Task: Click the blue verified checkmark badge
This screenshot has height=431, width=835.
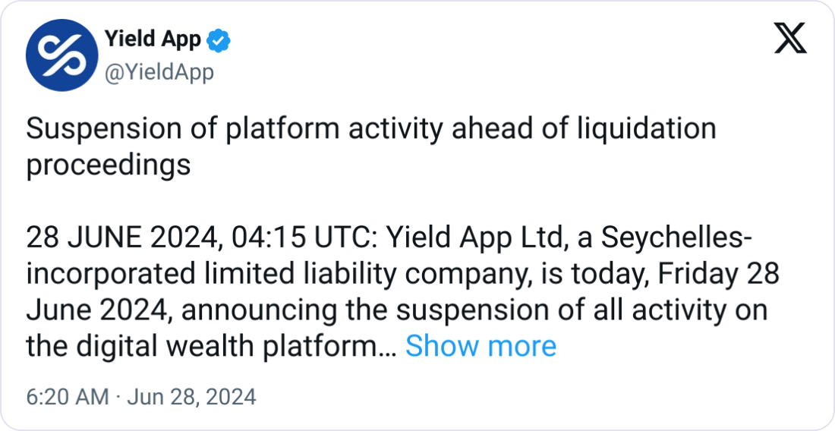Action: tap(220, 40)
